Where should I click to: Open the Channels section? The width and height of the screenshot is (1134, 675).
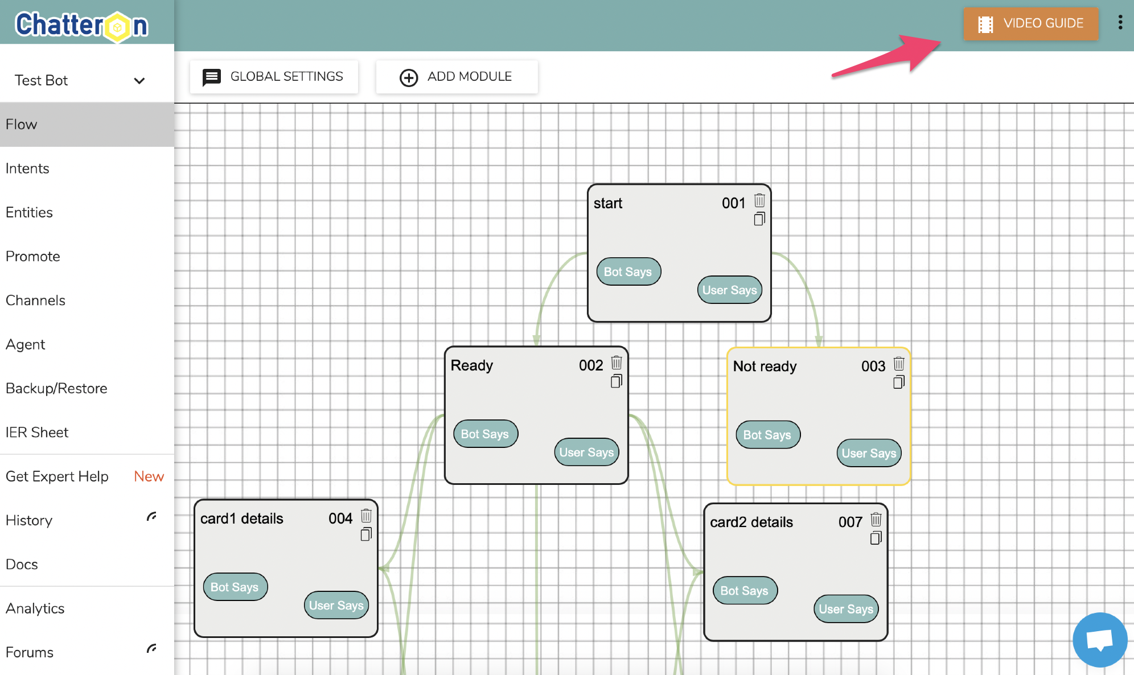[x=87, y=301]
